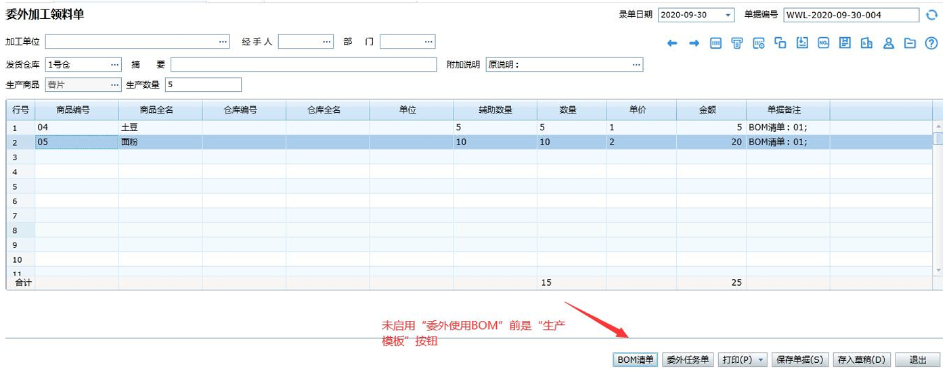Click the 商品全名 column header
This screenshot has width=949, height=375.
click(x=160, y=110)
